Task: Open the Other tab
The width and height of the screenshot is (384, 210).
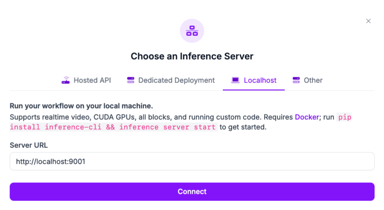Action: pyautogui.click(x=313, y=80)
